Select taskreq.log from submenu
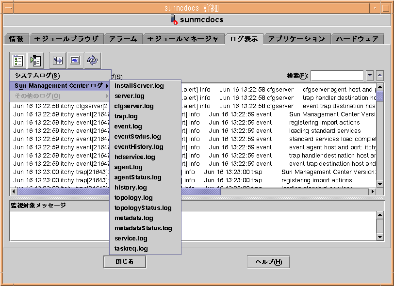The width and height of the screenshot is (394, 286). pos(145,248)
